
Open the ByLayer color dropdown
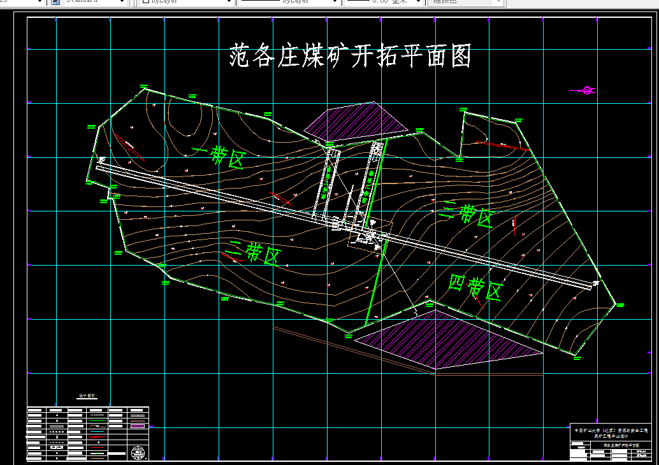(x=229, y=2)
